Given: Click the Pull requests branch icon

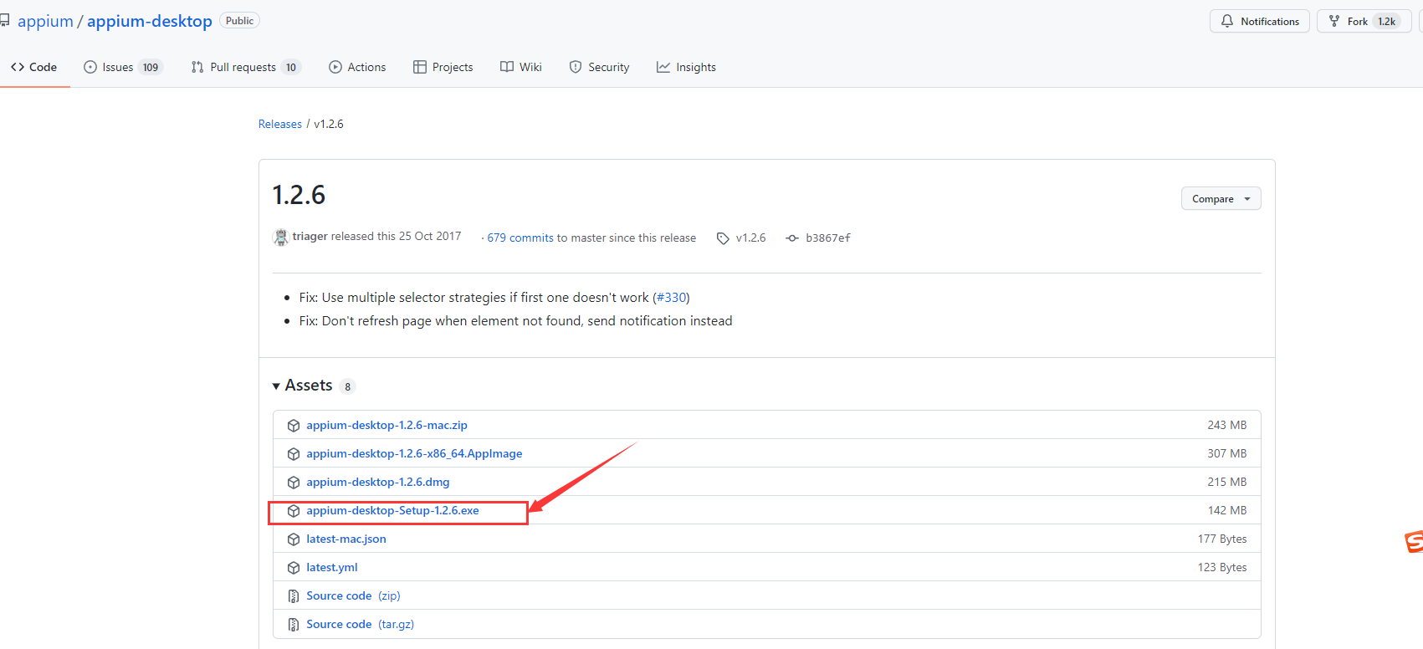Looking at the screenshot, I should (x=197, y=67).
